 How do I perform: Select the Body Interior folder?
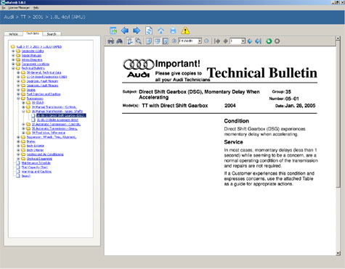click(x=35, y=150)
